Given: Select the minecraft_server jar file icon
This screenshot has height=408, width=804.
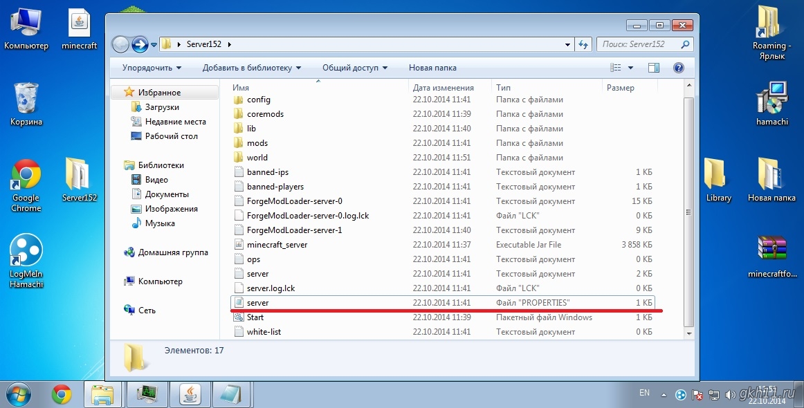Looking at the screenshot, I should 238,245.
